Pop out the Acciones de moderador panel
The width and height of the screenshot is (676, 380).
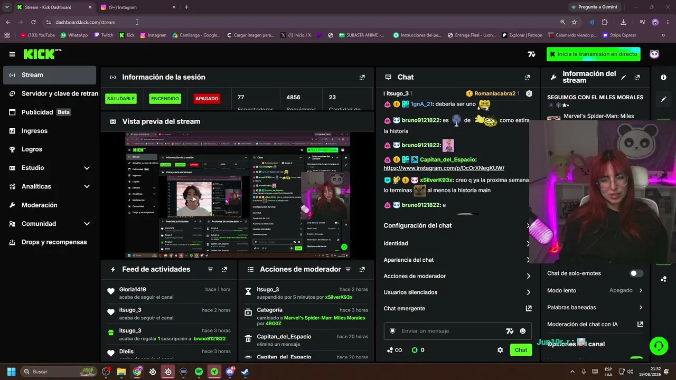coord(362,269)
